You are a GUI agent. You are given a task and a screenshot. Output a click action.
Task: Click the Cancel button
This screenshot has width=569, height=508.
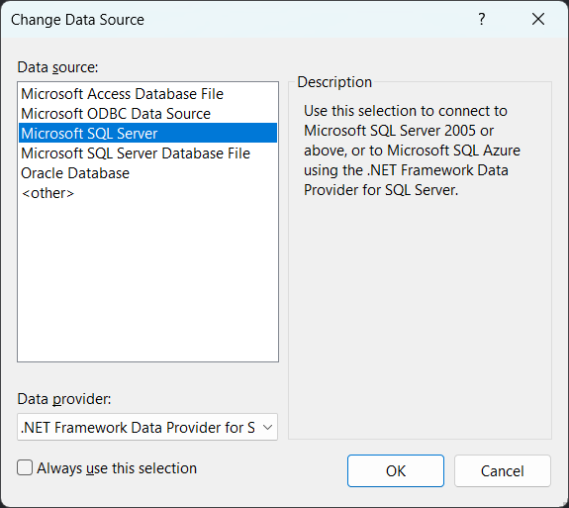tap(503, 471)
